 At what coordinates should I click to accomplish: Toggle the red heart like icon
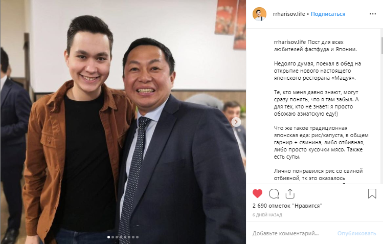click(257, 193)
